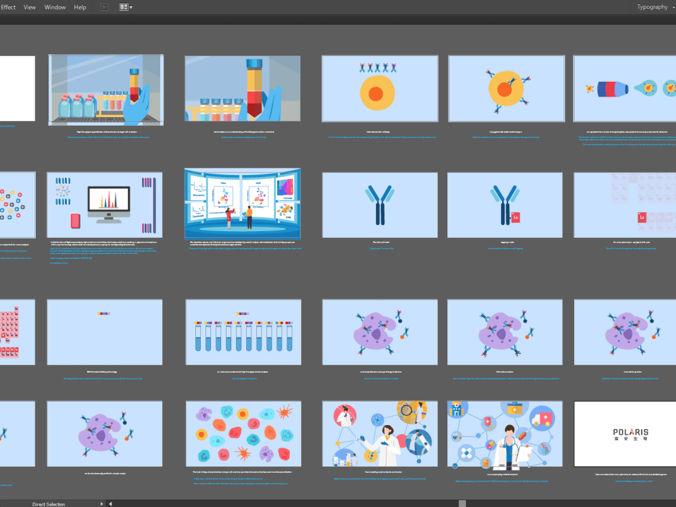
Task: Click the horizontal scroll left arrow
Action: tap(110, 504)
